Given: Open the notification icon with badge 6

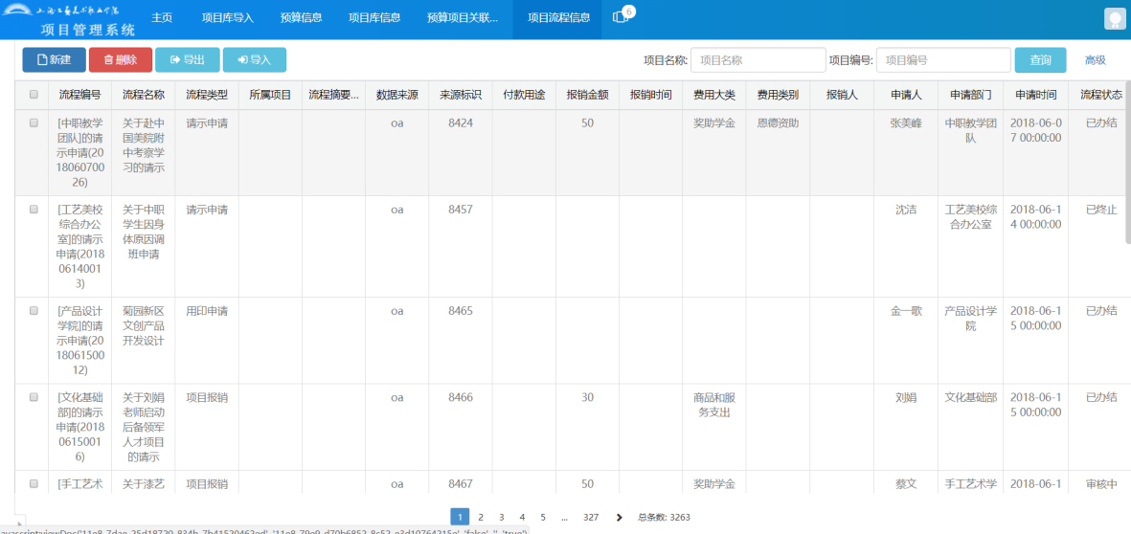Looking at the screenshot, I should click(x=622, y=16).
